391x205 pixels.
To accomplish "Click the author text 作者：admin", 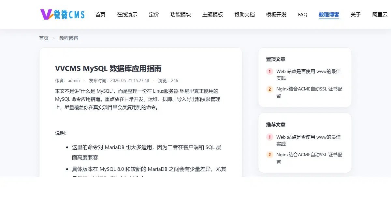I will (x=67, y=80).
